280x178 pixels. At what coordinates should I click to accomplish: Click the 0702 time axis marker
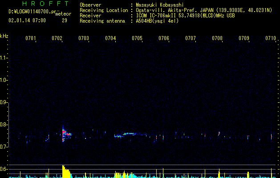click(57, 38)
